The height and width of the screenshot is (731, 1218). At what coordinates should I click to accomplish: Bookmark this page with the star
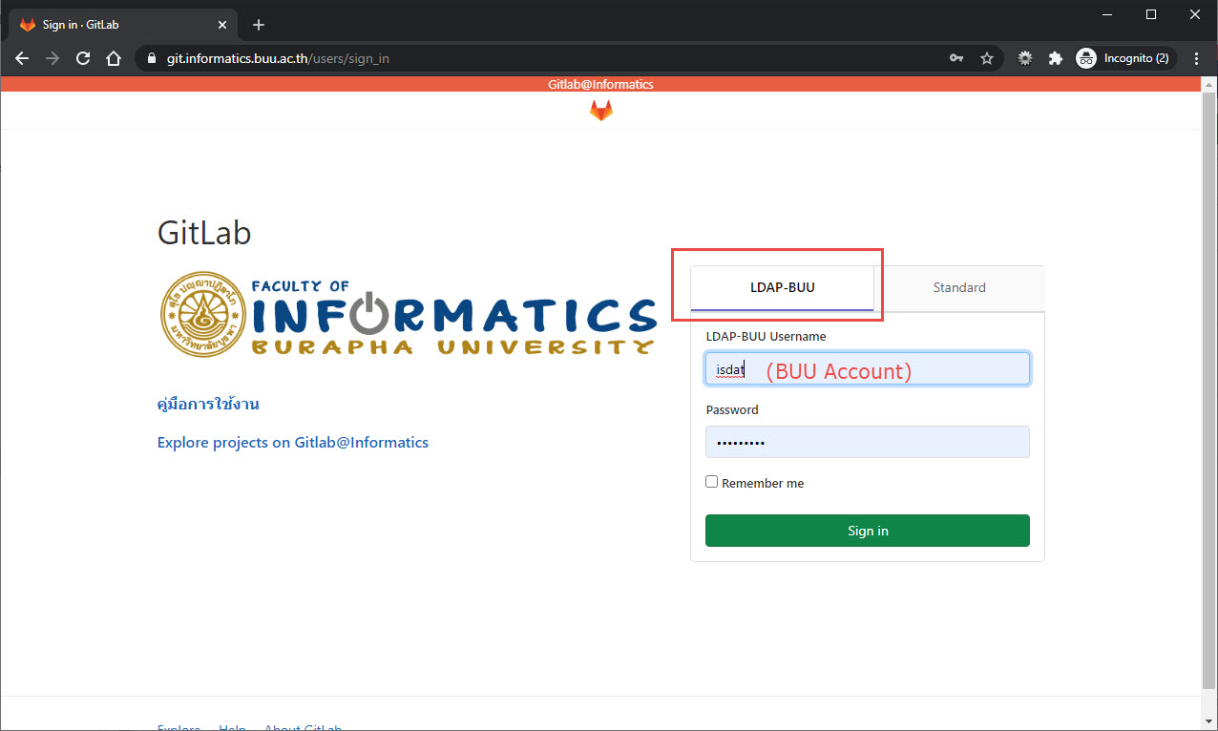point(987,58)
